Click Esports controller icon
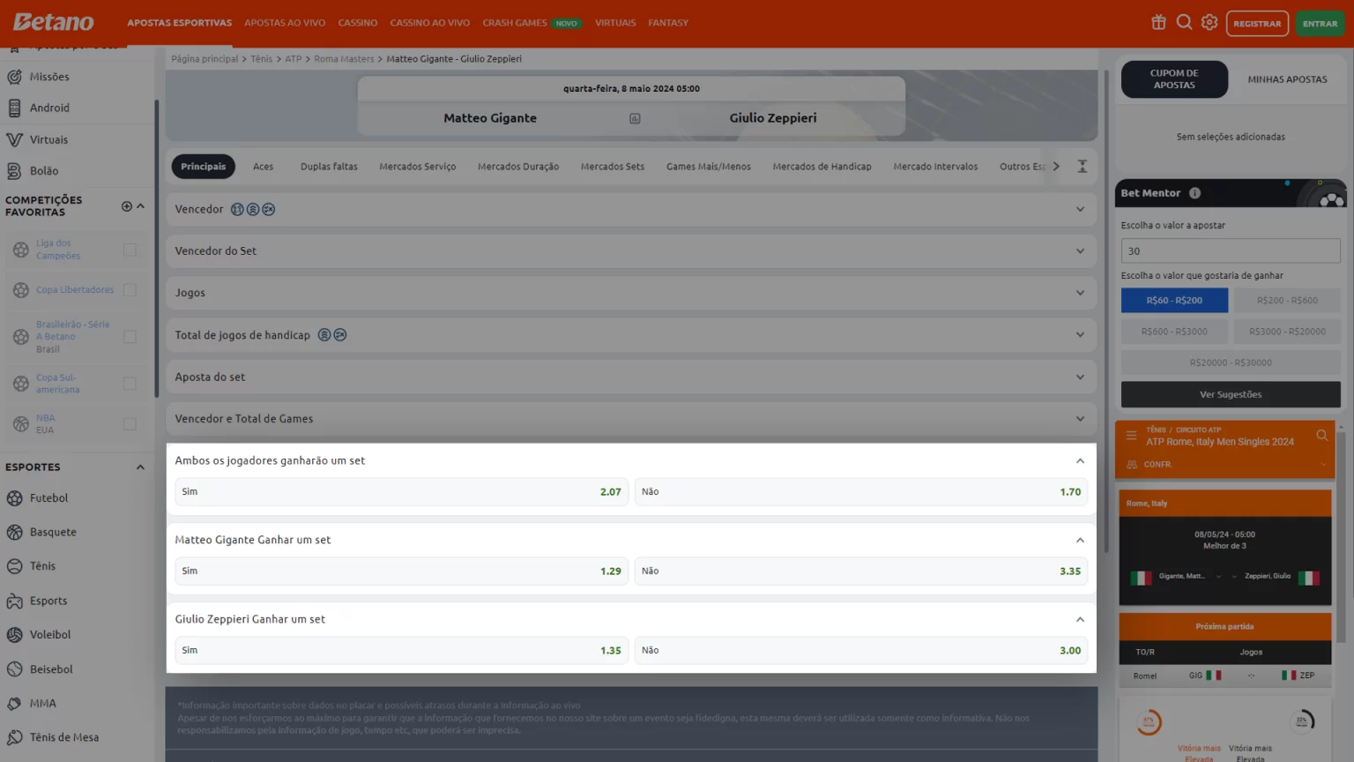1354x762 pixels. pos(15,601)
